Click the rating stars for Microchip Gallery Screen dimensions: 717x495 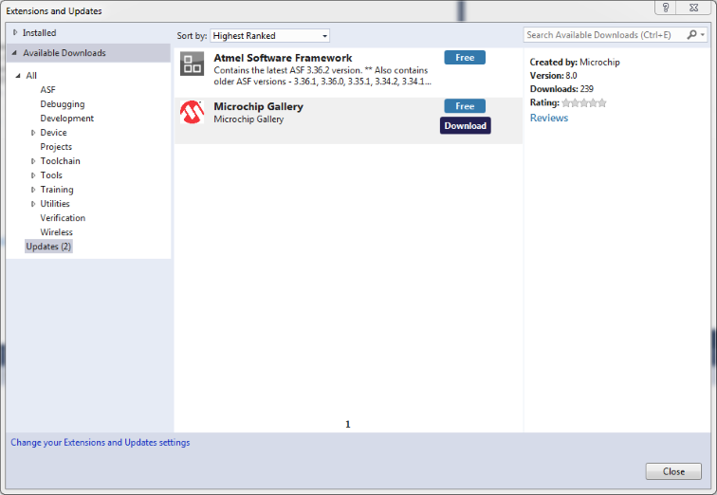point(583,102)
